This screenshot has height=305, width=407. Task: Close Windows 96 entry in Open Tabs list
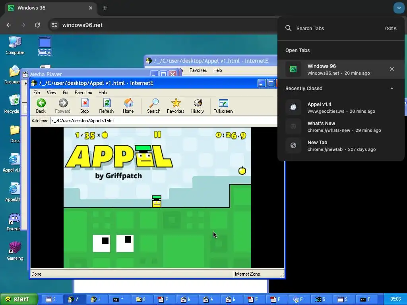392,69
